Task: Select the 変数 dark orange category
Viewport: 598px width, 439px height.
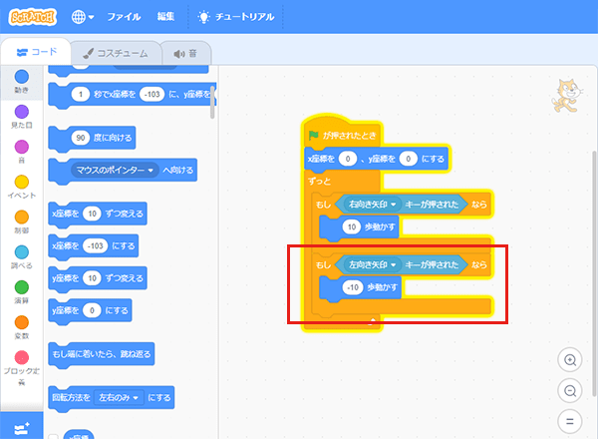Action: [x=22, y=327]
